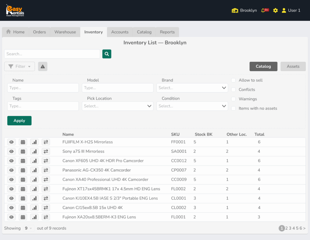Screen dimensions: 310x240
Task: Switch to the Reports tab
Action: click(167, 32)
